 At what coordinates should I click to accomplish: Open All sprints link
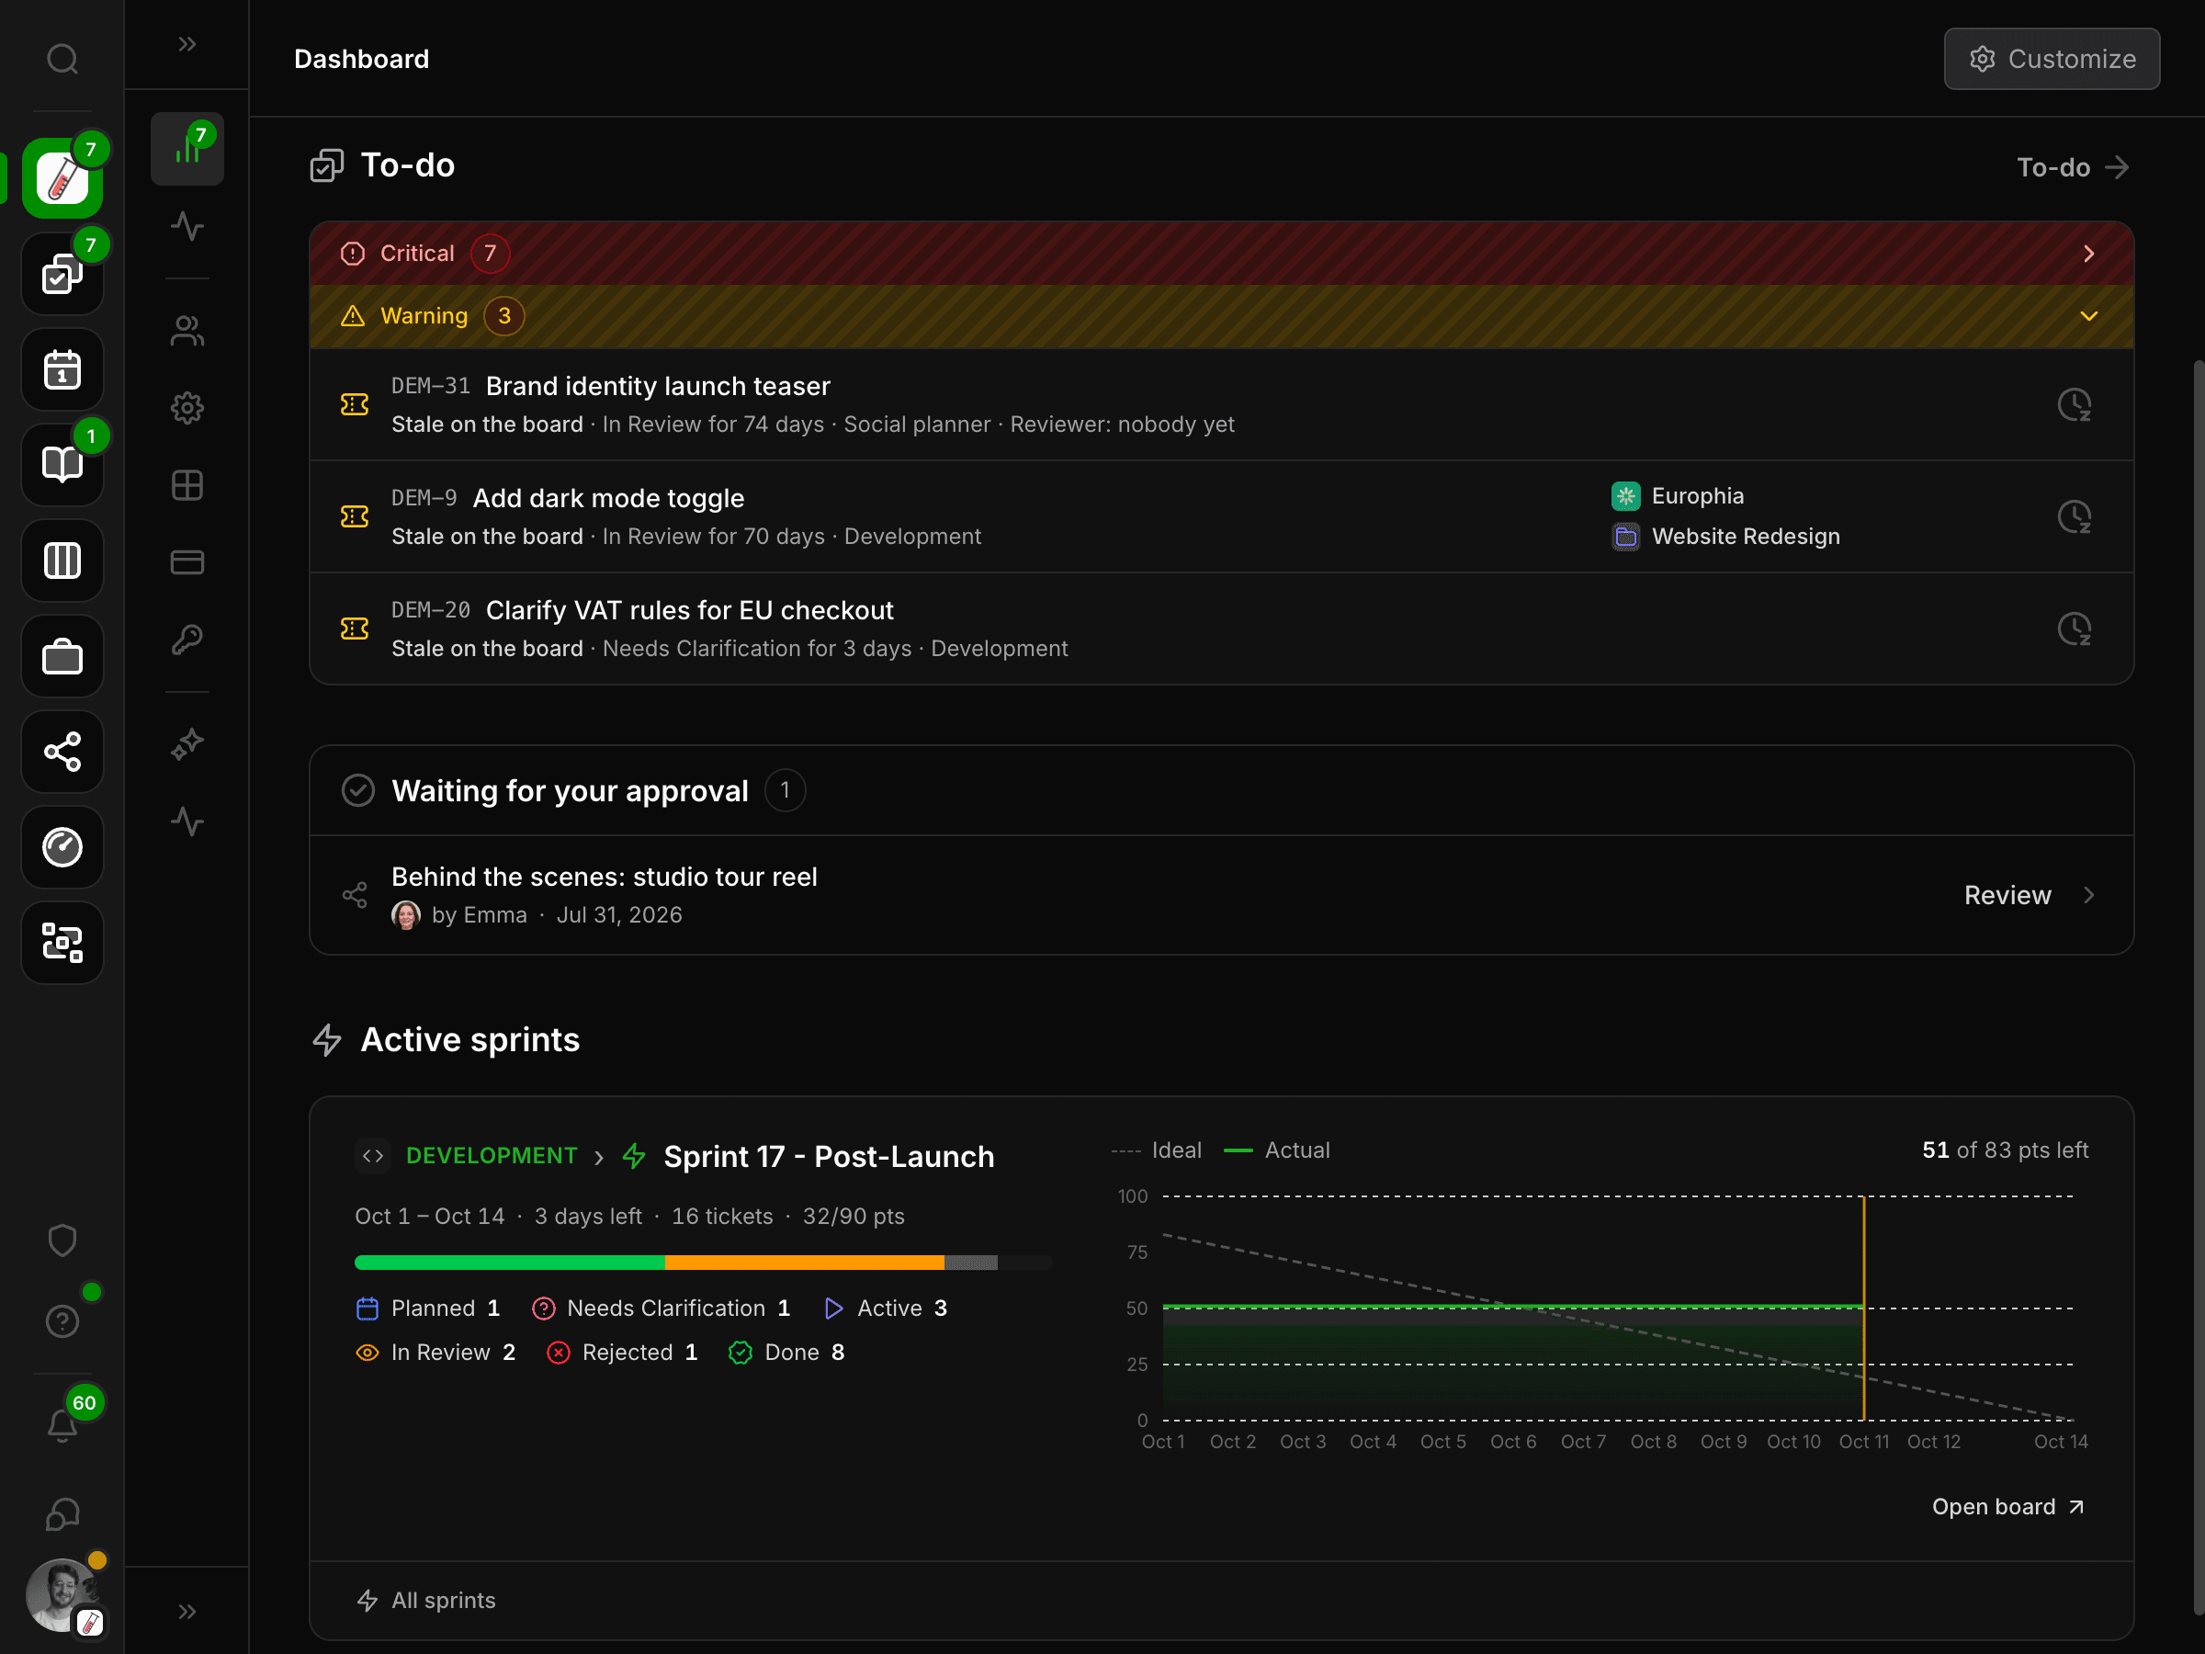coord(425,1600)
